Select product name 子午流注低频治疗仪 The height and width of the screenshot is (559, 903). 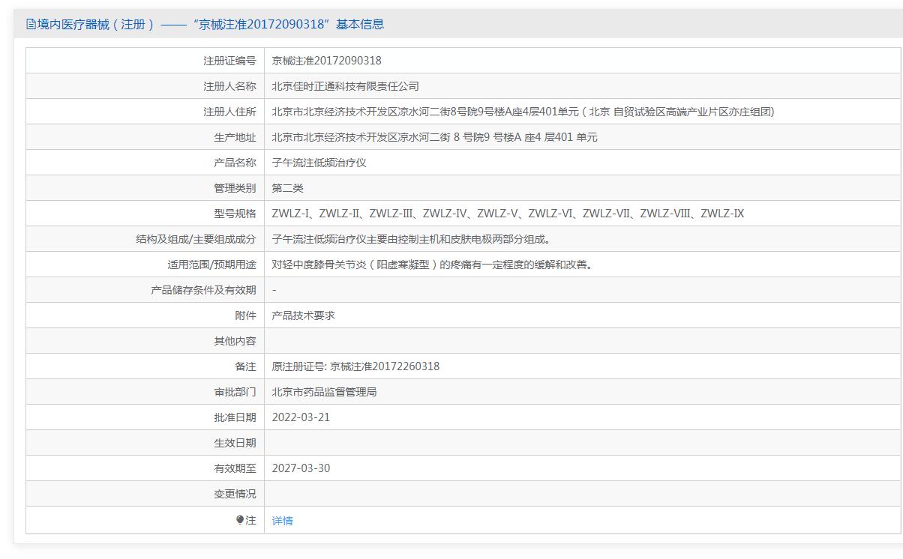click(x=319, y=163)
